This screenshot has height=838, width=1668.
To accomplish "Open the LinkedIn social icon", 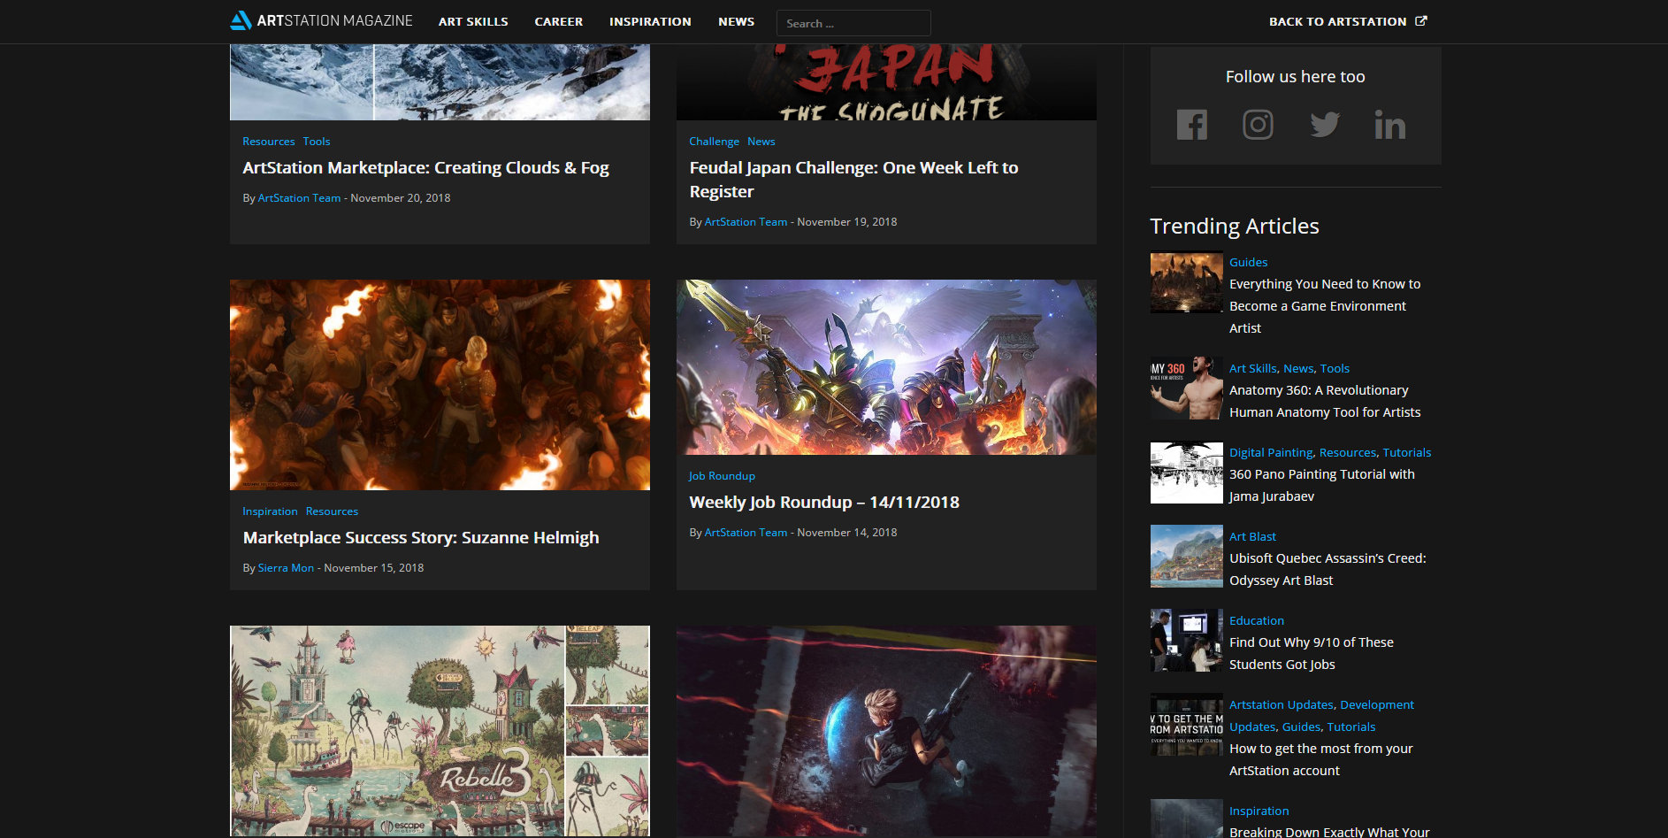I will coord(1389,126).
